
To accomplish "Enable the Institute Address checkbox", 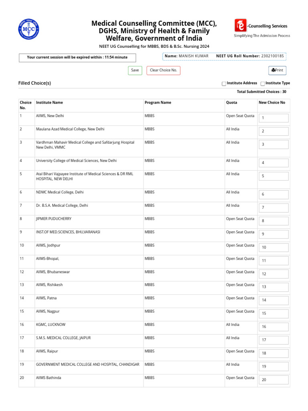I will 224,83.
